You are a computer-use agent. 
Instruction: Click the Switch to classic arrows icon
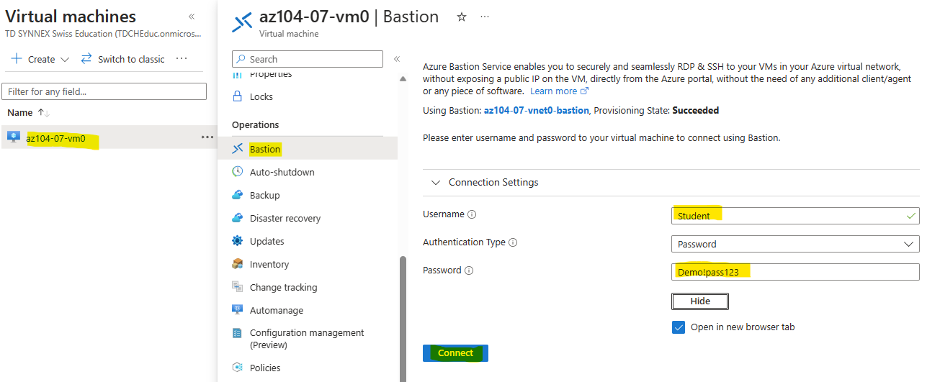(x=86, y=59)
